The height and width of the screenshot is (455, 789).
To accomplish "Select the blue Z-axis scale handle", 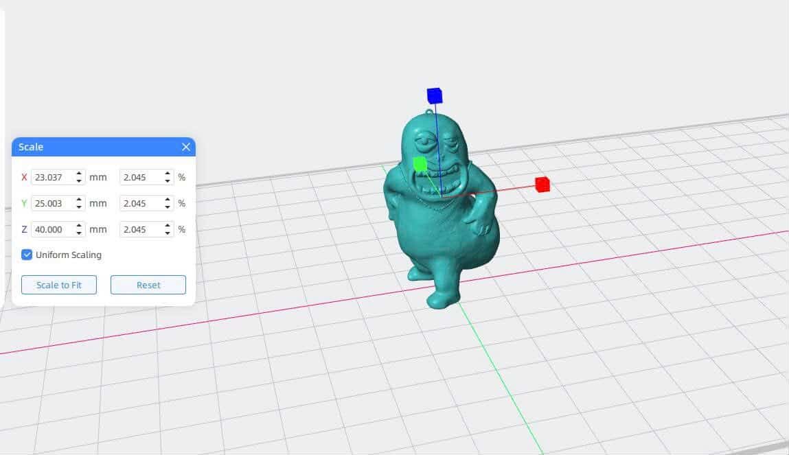I will [x=435, y=95].
